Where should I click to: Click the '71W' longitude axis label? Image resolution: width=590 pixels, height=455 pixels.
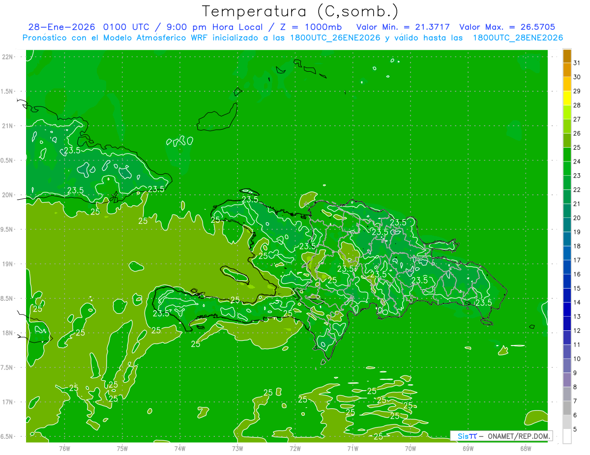coord(353,448)
